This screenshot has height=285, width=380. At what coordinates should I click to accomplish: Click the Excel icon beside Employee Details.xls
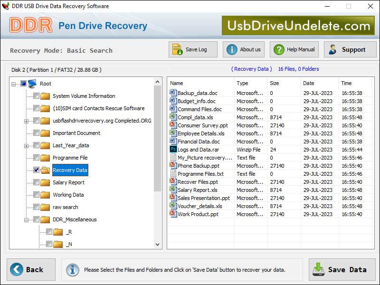tap(173, 133)
